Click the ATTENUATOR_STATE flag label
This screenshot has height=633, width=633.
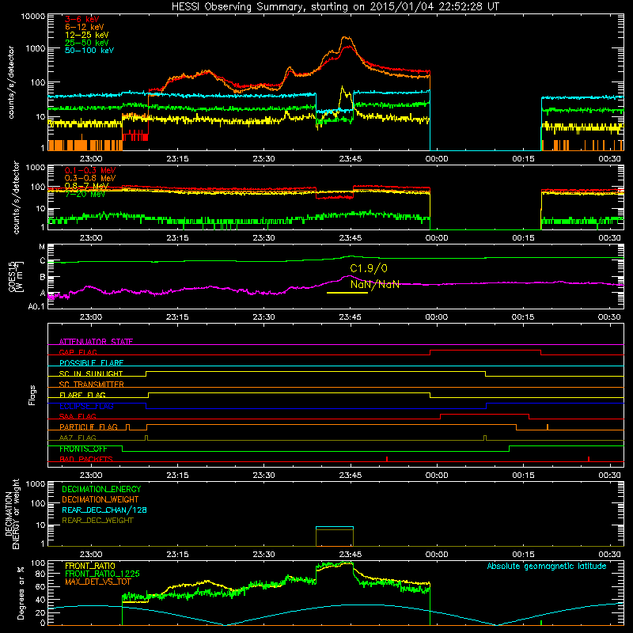pyautogui.click(x=96, y=342)
